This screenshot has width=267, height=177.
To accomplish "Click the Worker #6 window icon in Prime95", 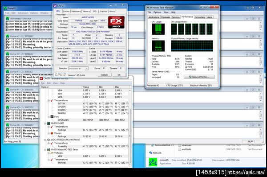I will (7, 125).
